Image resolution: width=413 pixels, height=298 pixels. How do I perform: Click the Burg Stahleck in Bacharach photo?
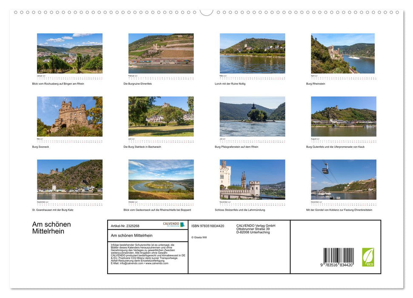(161, 116)
